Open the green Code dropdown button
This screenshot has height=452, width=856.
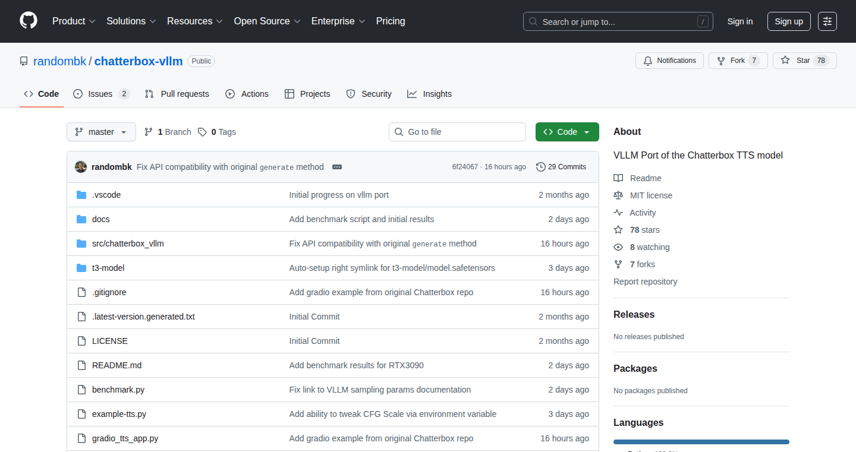(567, 132)
